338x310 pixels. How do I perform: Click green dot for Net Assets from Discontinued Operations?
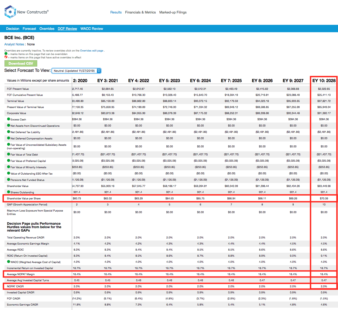coord(8,125)
